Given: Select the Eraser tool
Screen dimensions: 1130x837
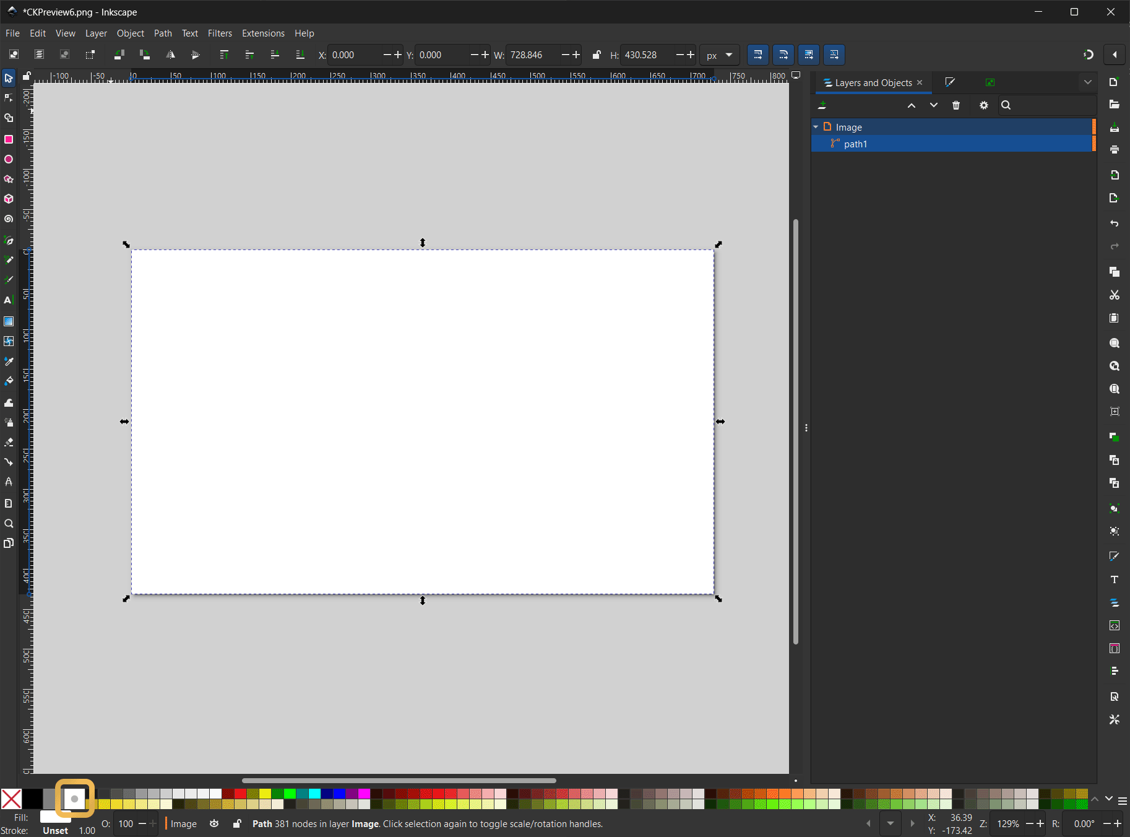Looking at the screenshot, I should [9, 442].
